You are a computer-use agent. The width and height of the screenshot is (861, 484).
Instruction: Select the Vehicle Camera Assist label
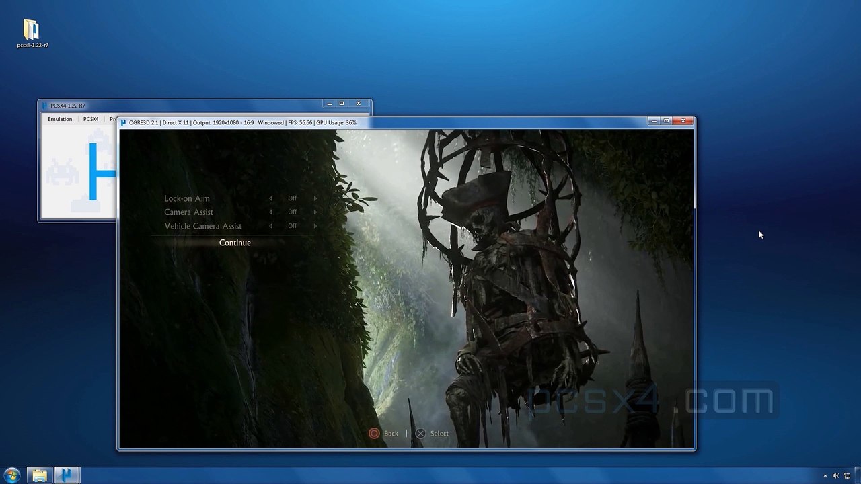pyautogui.click(x=202, y=226)
